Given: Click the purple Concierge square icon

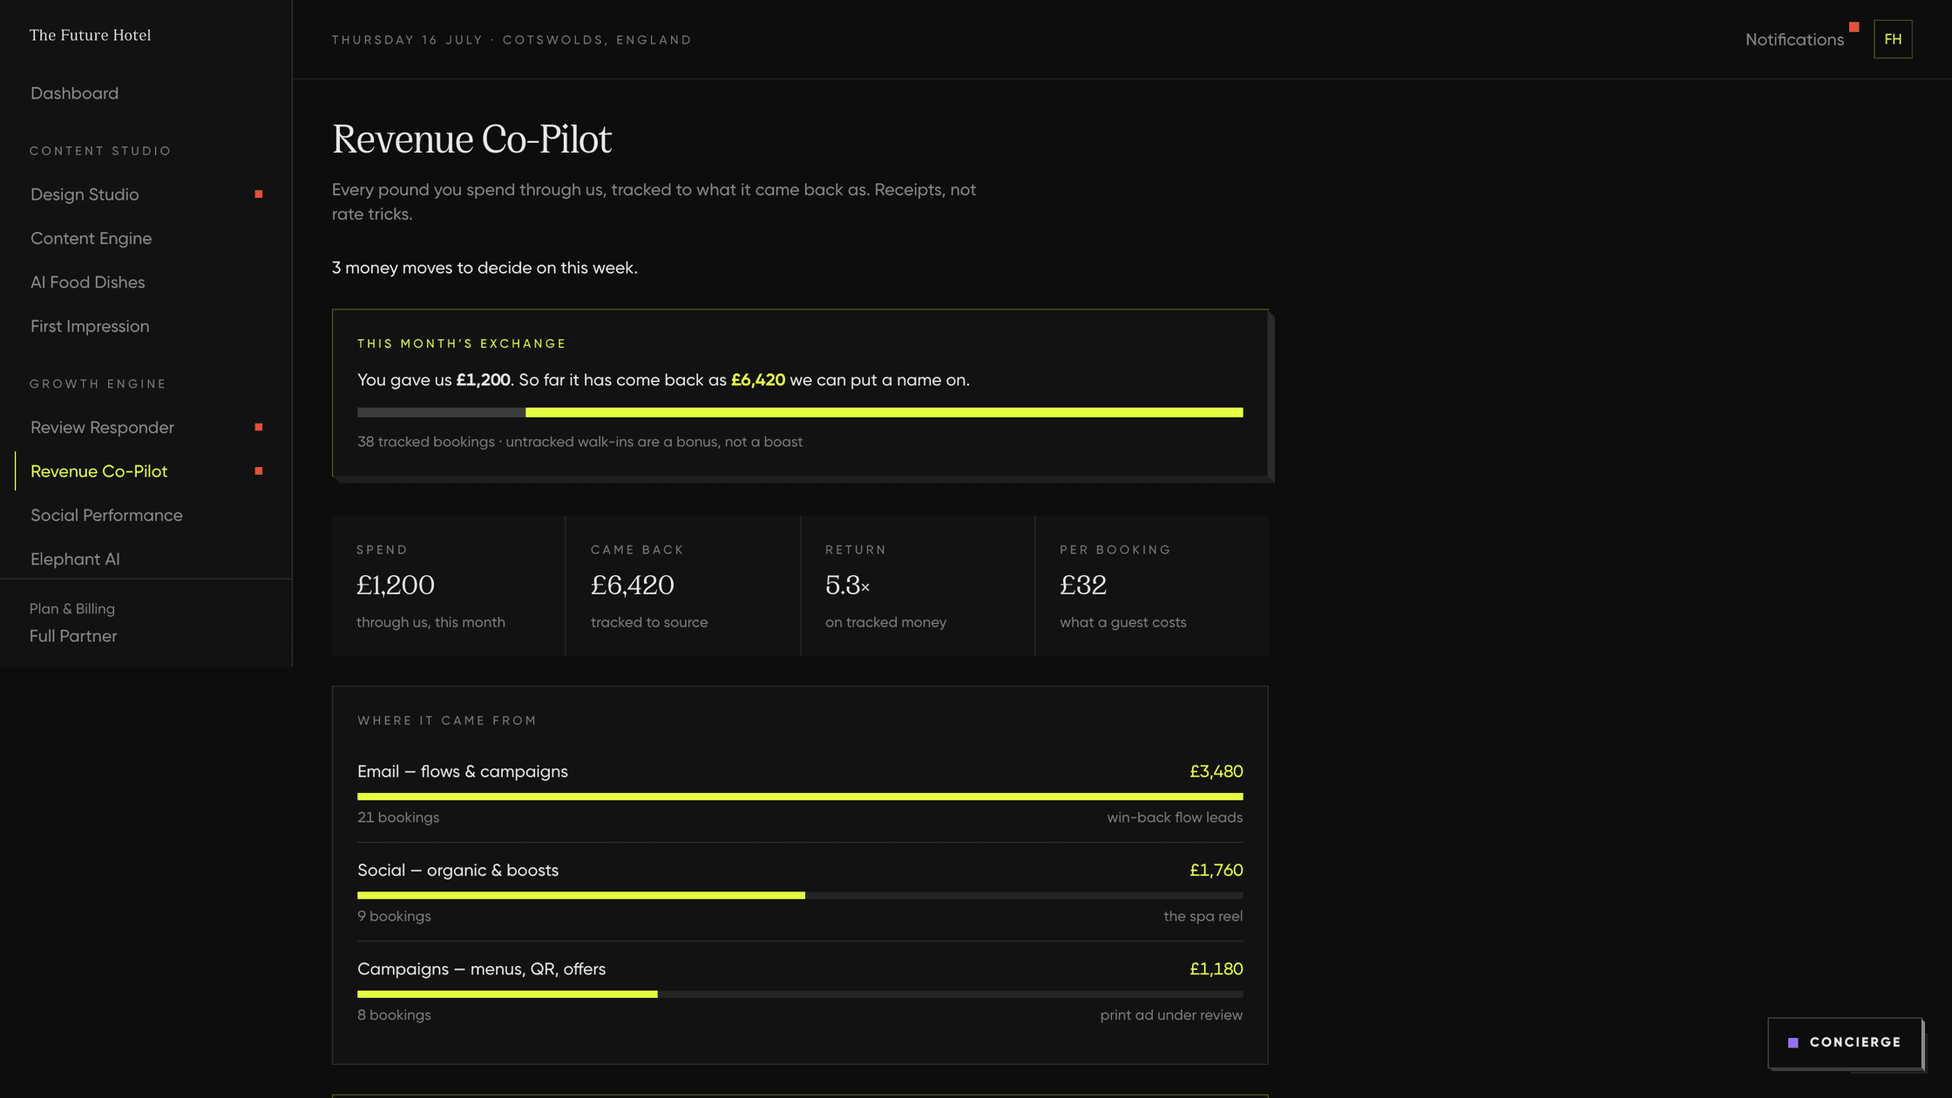Looking at the screenshot, I should point(1793,1042).
